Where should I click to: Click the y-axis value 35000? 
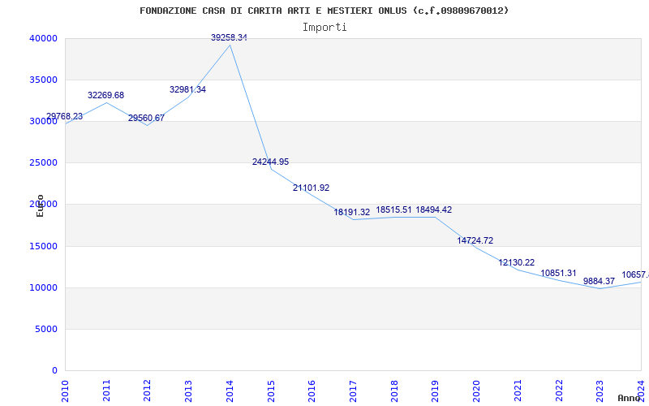[43, 80]
